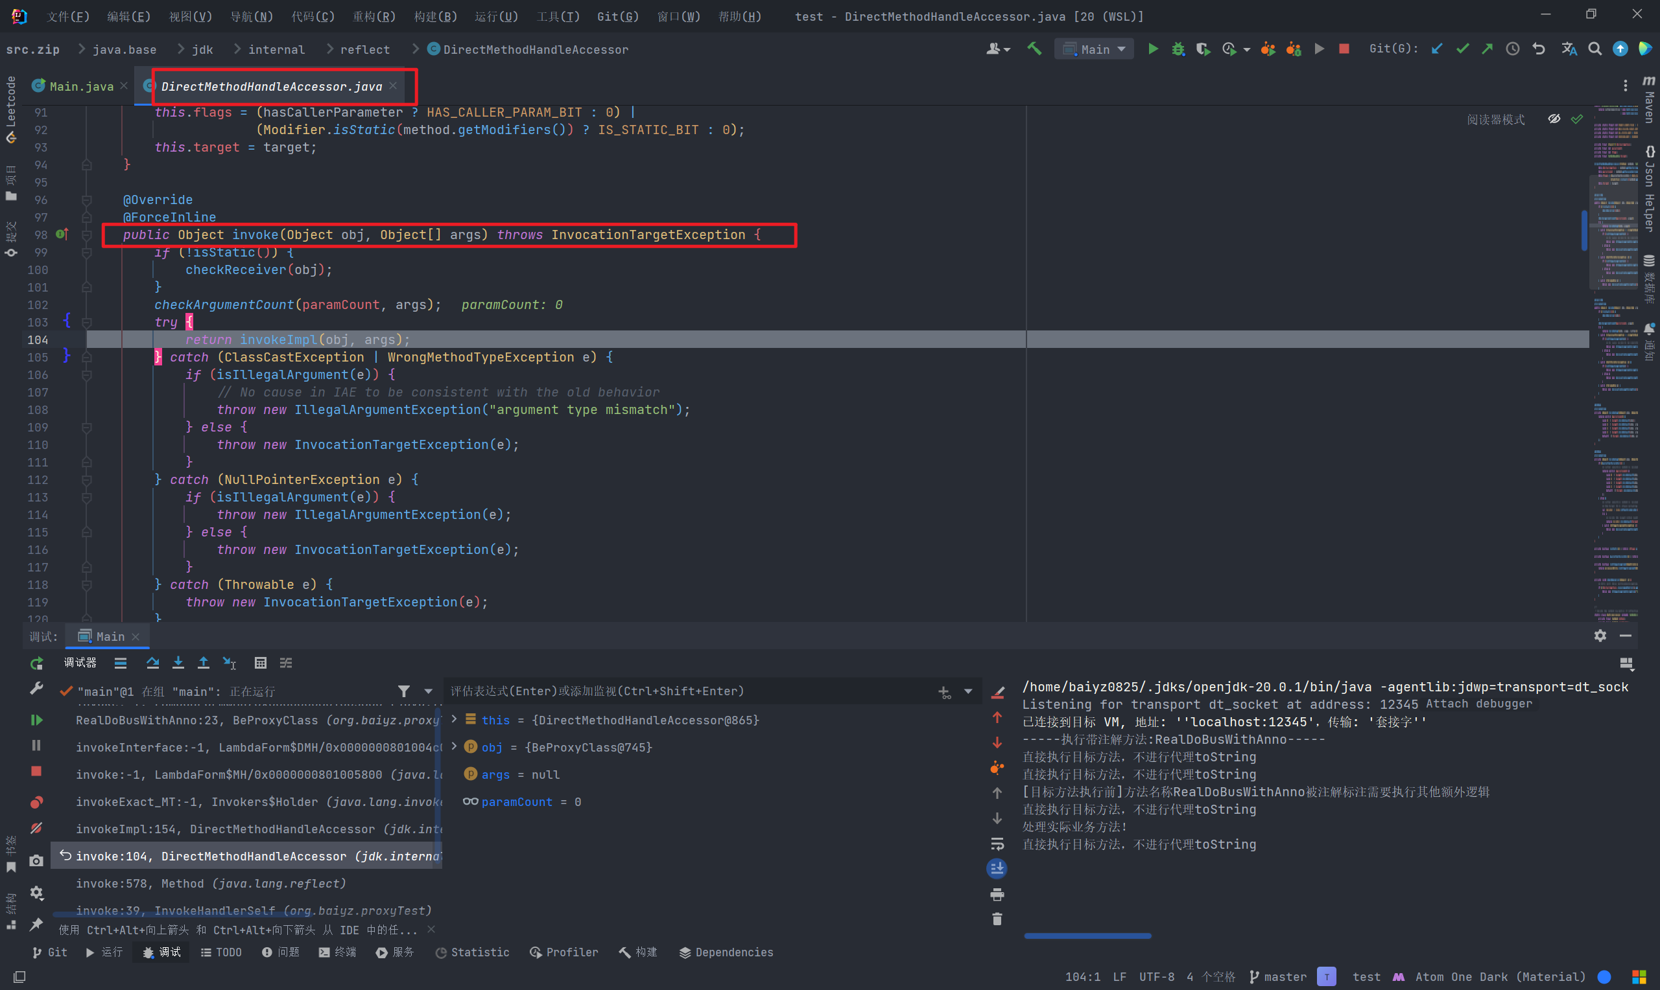Click the Build project hammer icon
1660x990 pixels.
pos(1034,49)
